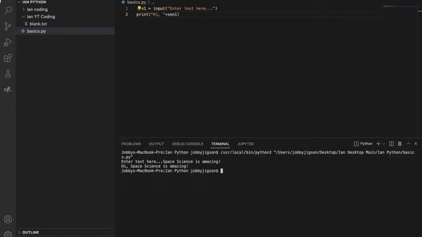Open the Manage gear icon
The image size is (422, 237).
click(8, 234)
